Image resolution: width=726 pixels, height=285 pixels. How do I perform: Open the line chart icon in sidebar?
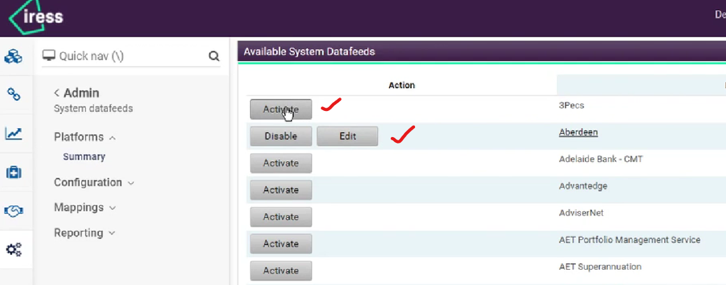13,134
